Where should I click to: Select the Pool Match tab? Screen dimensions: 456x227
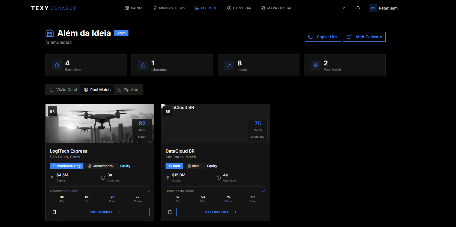(x=97, y=90)
